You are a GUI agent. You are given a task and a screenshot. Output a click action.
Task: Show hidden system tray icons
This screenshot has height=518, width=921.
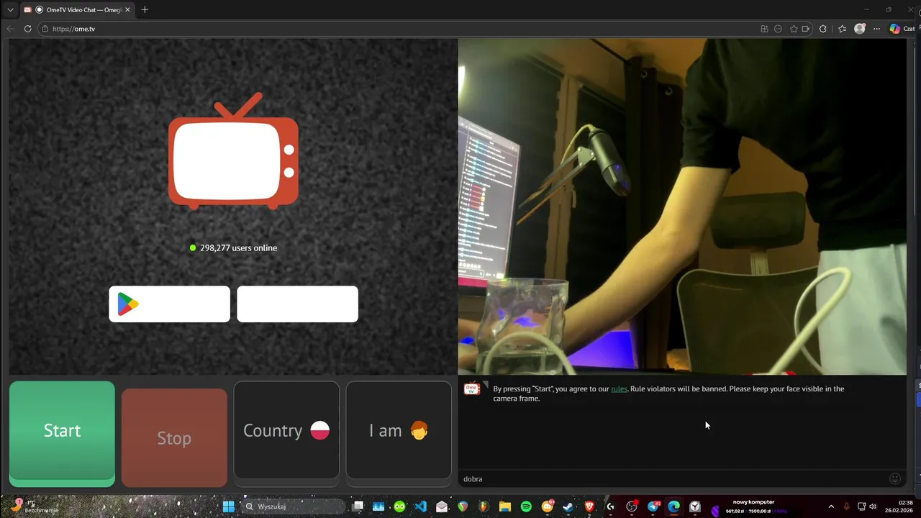(x=831, y=506)
